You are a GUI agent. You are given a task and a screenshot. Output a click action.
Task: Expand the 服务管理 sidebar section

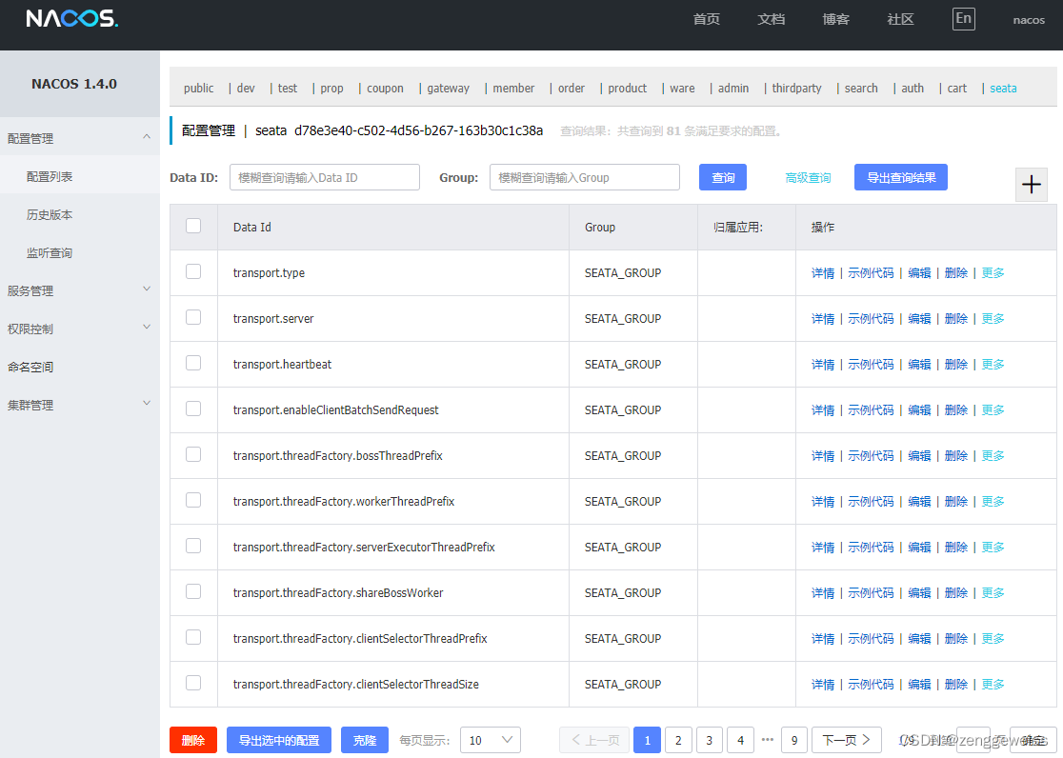point(79,290)
